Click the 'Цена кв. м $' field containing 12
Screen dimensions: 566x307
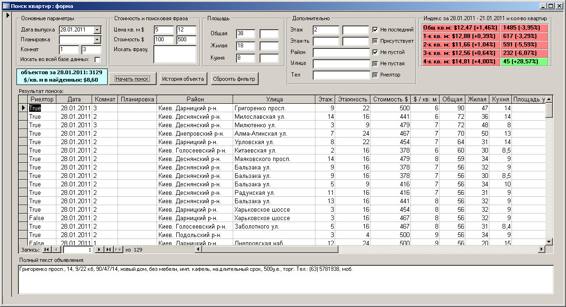(186, 30)
